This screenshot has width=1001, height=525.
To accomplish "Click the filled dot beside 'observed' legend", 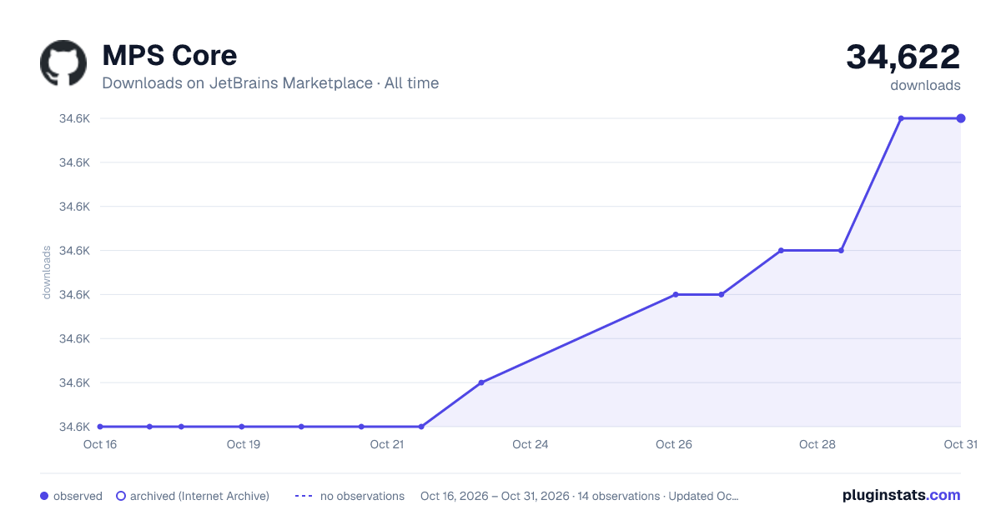I will [44, 496].
